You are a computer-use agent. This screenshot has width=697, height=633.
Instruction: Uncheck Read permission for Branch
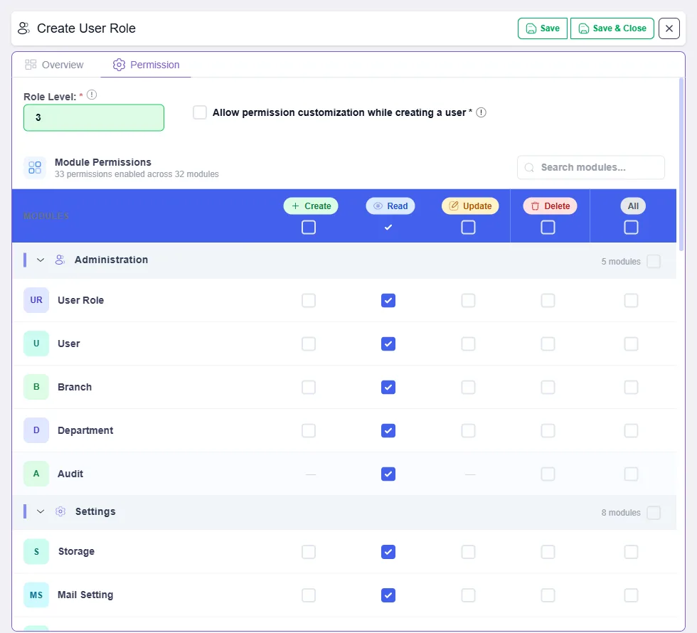(388, 387)
